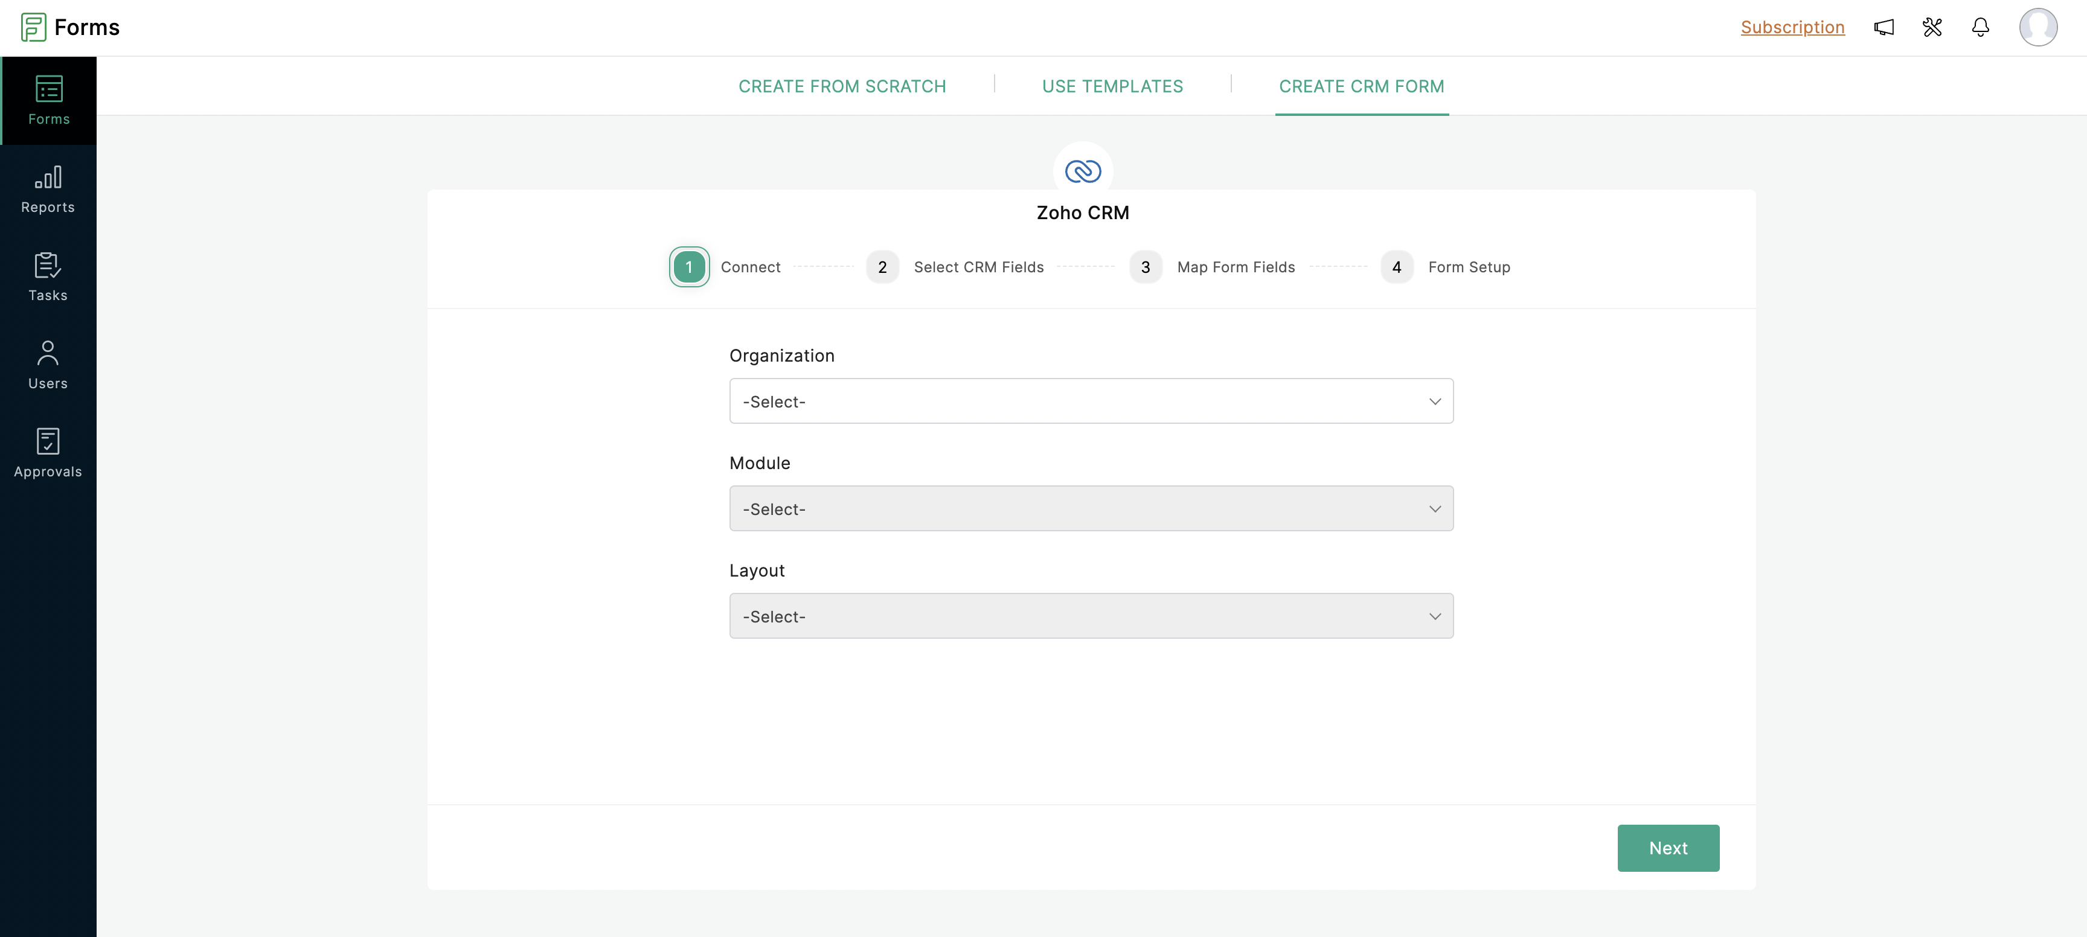The height and width of the screenshot is (937, 2087).
Task: Switch to Create From Scratch tab
Action: point(842,86)
